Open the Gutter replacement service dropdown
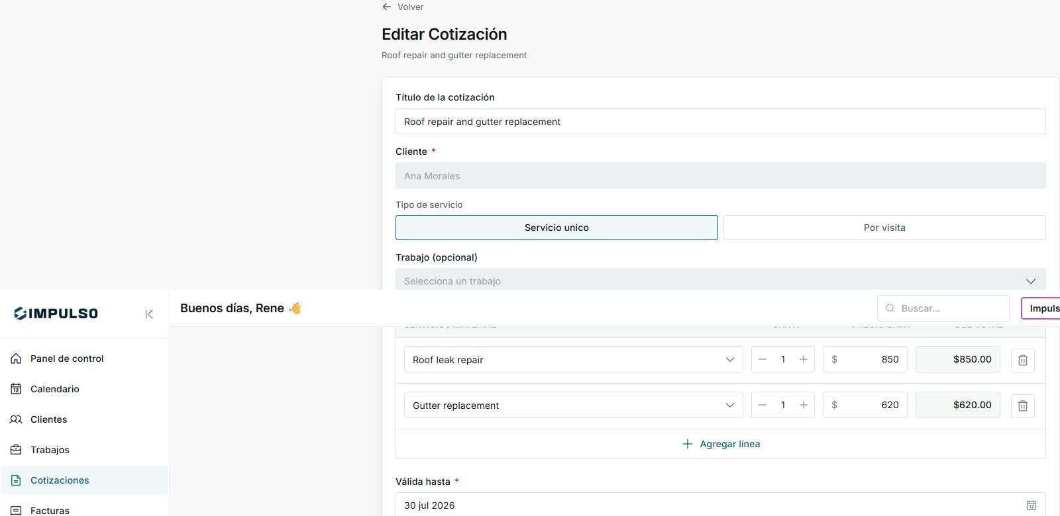 pyautogui.click(x=574, y=405)
